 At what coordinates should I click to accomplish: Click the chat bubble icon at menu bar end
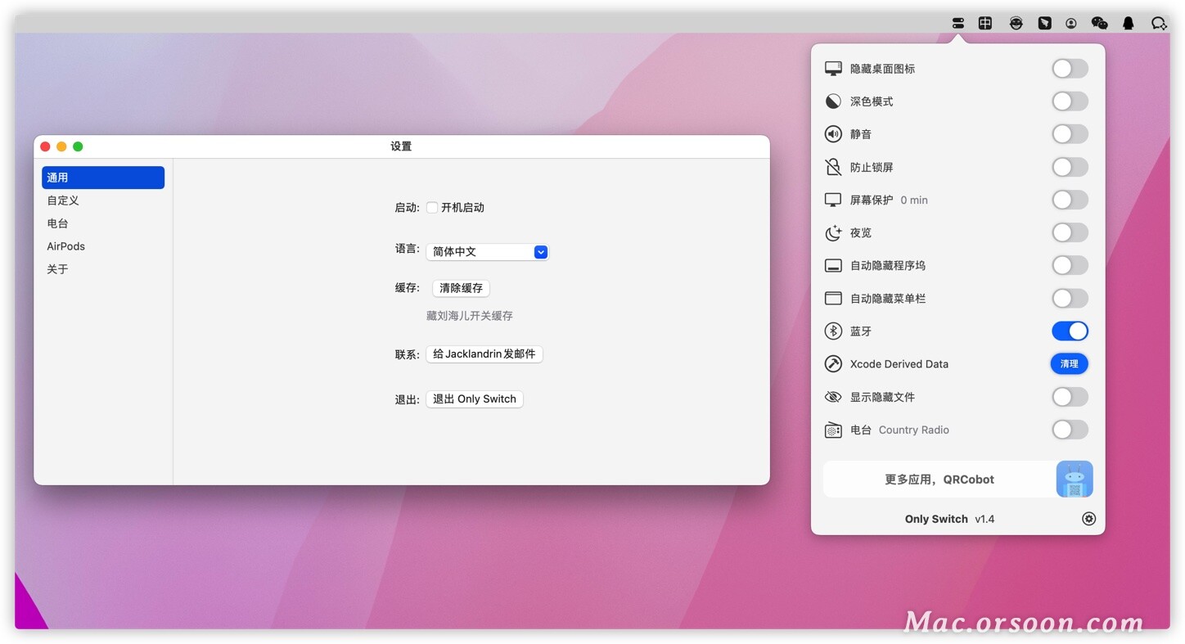pyautogui.click(x=1159, y=23)
